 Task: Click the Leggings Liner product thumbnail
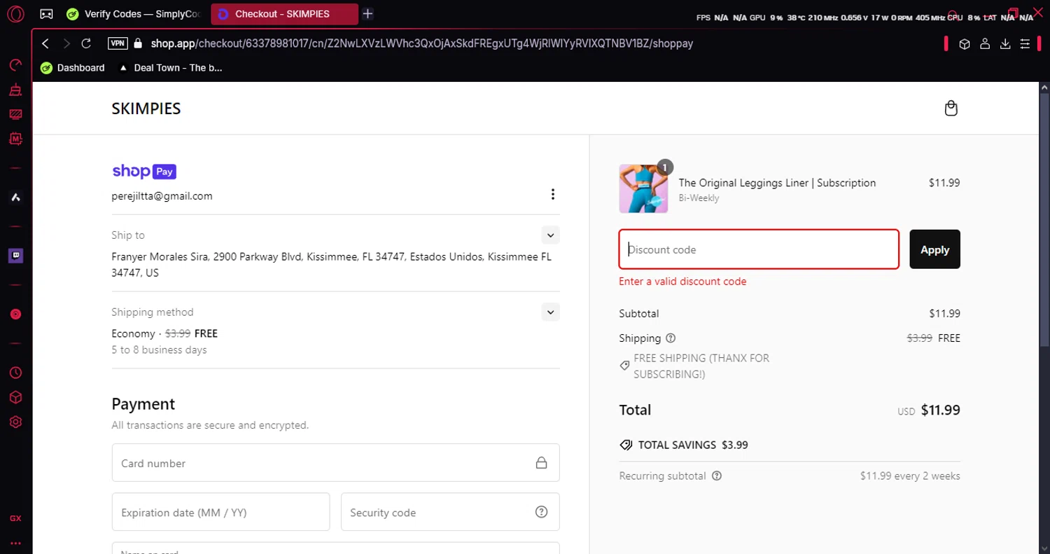644,189
